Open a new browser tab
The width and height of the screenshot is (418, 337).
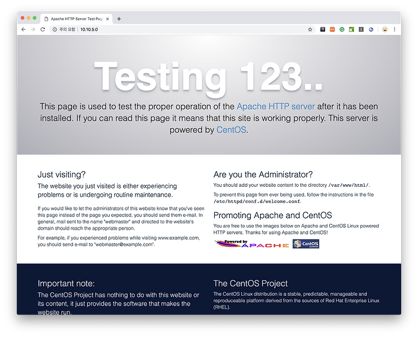click(119, 19)
